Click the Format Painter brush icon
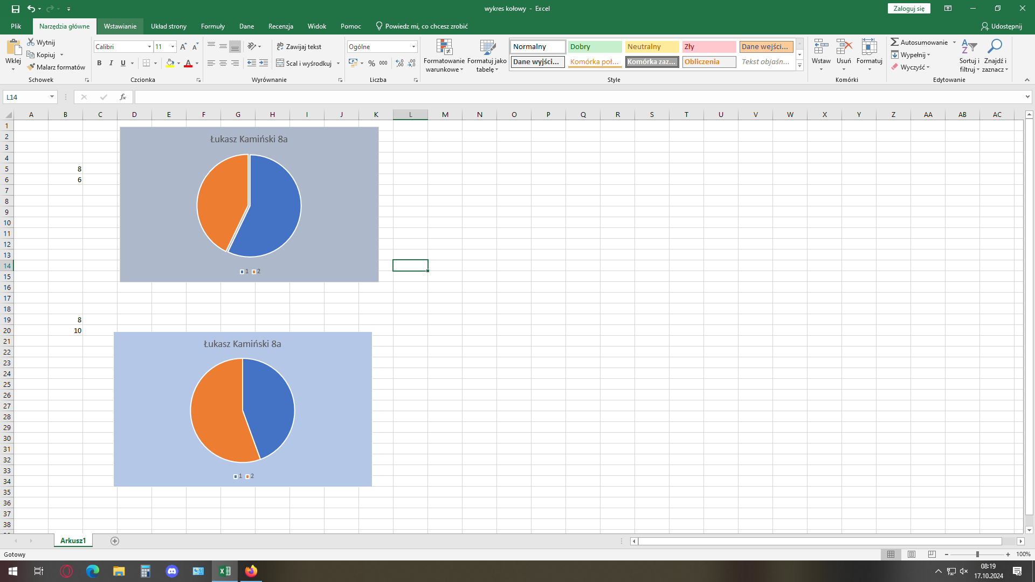 click(x=31, y=67)
